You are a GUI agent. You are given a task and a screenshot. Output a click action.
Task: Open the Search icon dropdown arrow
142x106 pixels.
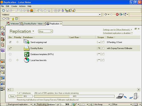click(x=128, y=14)
